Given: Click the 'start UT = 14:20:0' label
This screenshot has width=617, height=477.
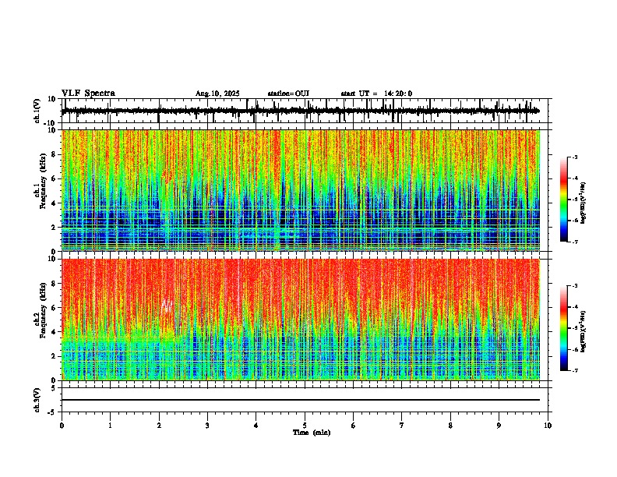Looking at the screenshot, I should click(376, 94).
